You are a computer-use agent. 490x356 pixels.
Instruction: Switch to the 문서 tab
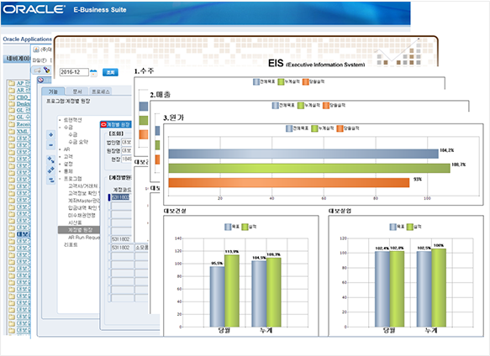coord(76,92)
